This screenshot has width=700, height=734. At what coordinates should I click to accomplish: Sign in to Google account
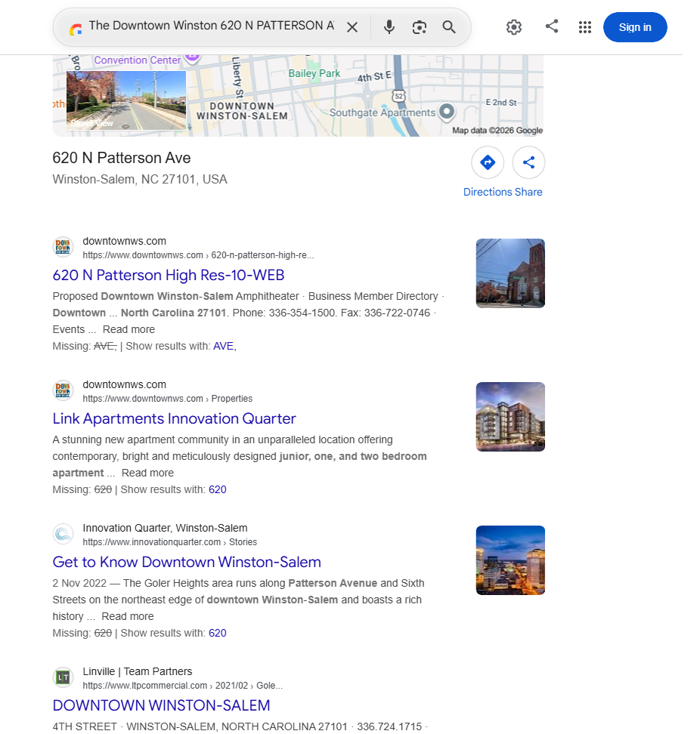pos(635,27)
